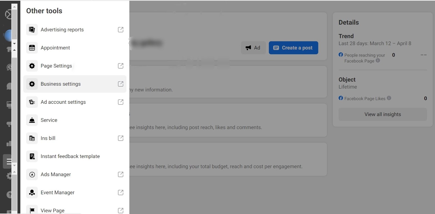Viewport: 435px width, 214px height.
Task: Click info icon beside People reaching your Facebook Page
Action: tap(378, 61)
